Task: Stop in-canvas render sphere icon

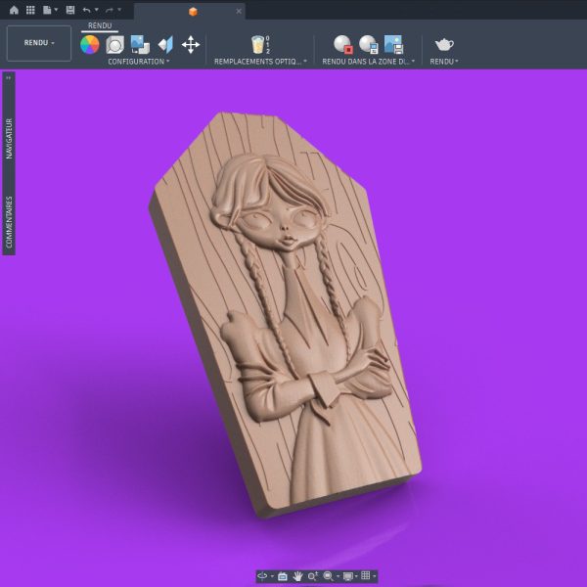Action: (x=343, y=45)
